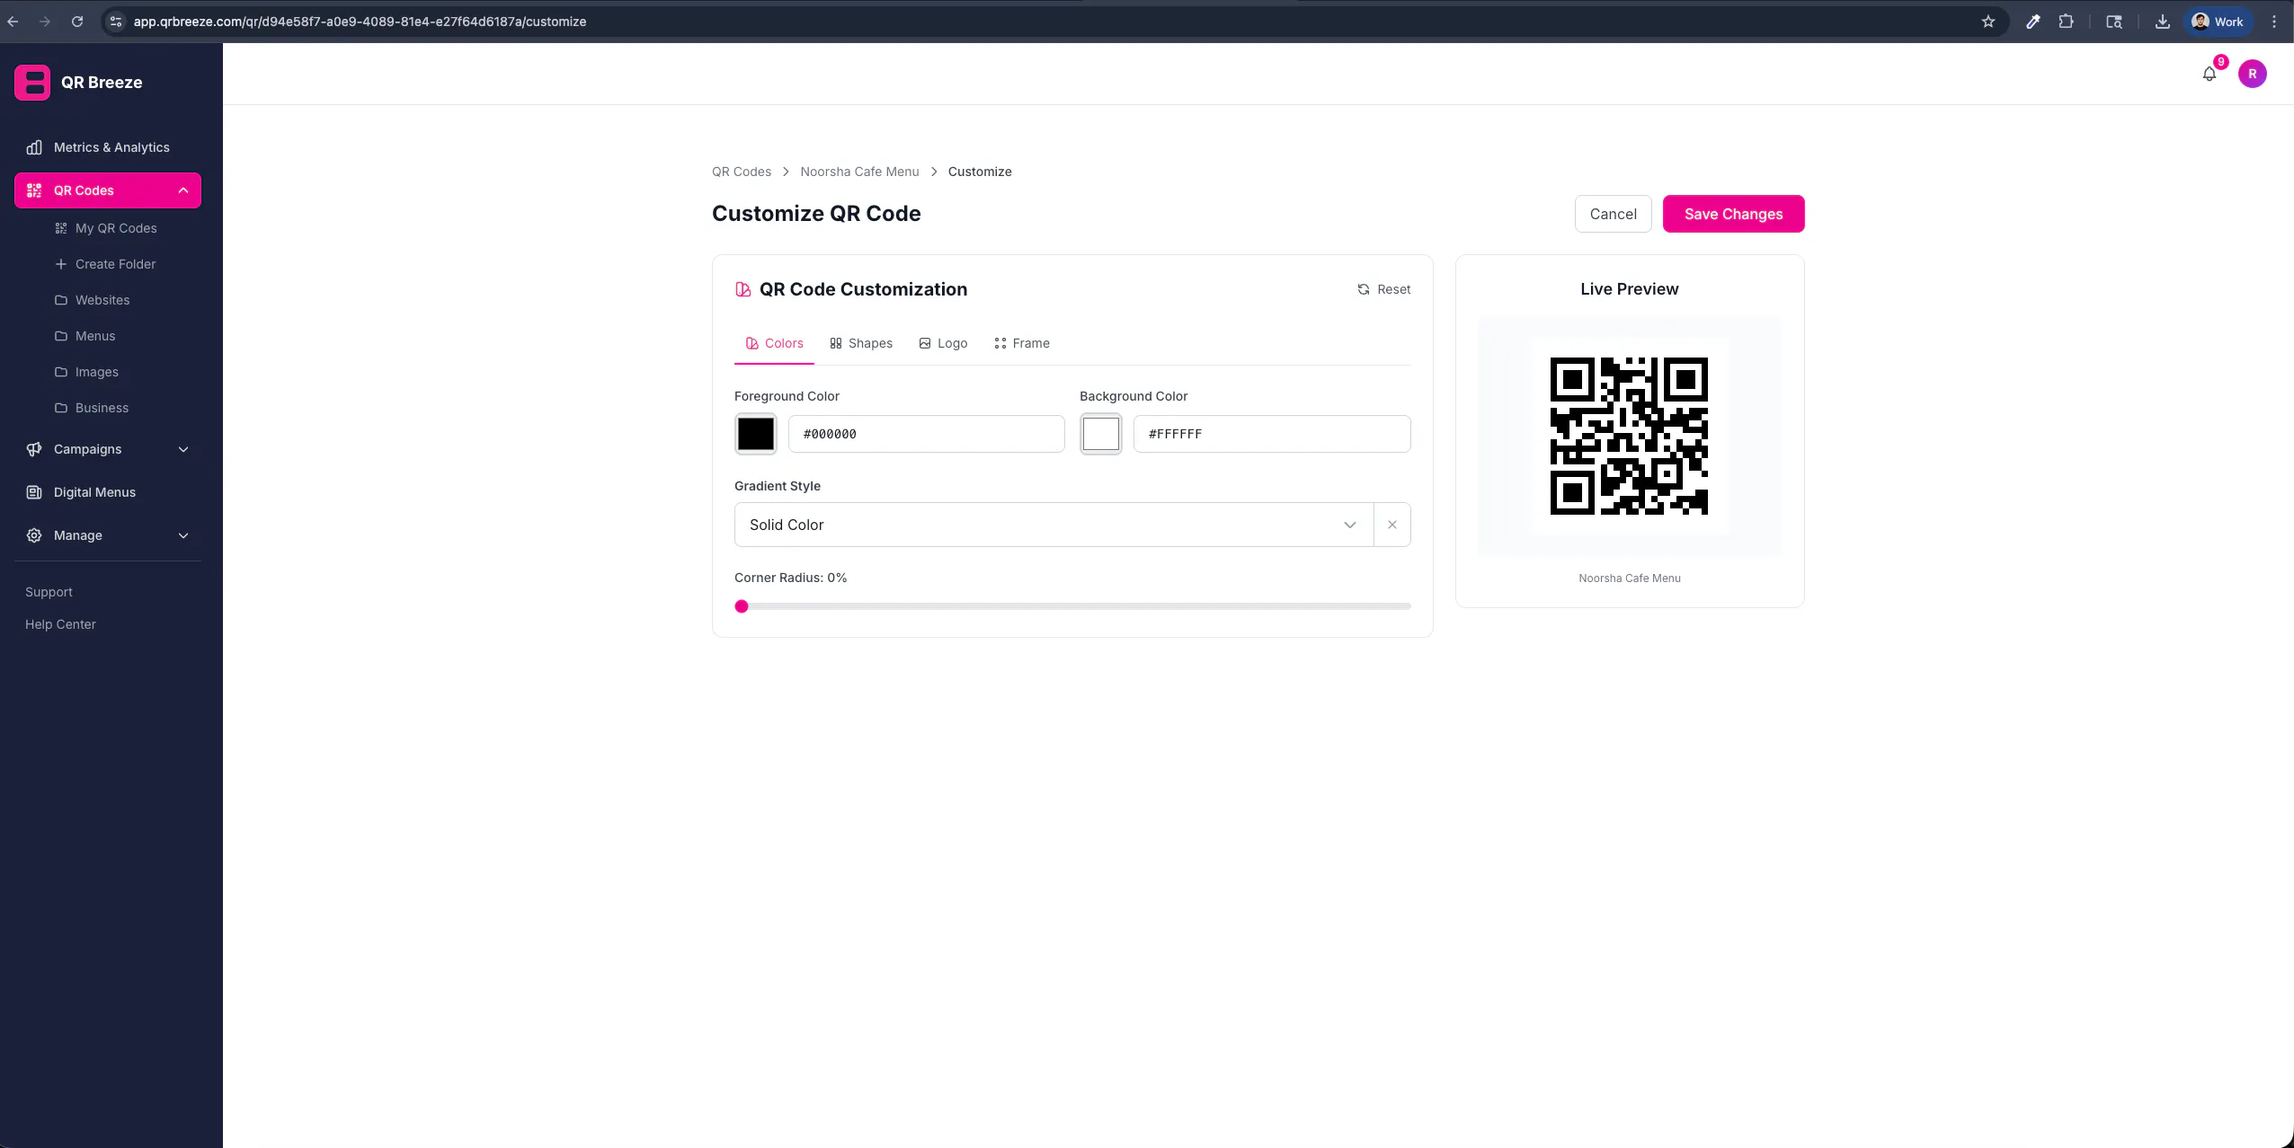The image size is (2294, 1148).
Task: Click Save Changes button
Action: pos(1733,214)
